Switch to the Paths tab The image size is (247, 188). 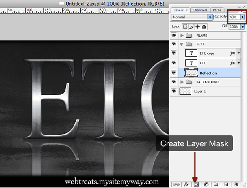coord(217,10)
